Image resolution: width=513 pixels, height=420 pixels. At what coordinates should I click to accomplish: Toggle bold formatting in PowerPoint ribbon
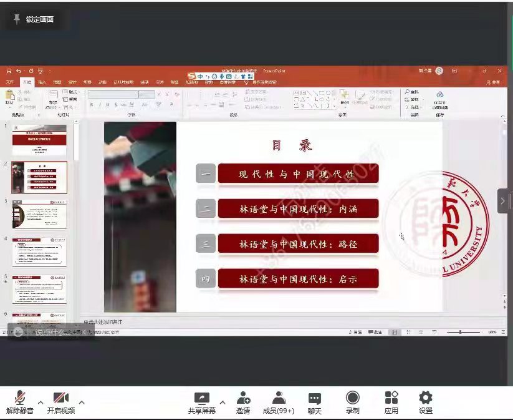point(90,104)
